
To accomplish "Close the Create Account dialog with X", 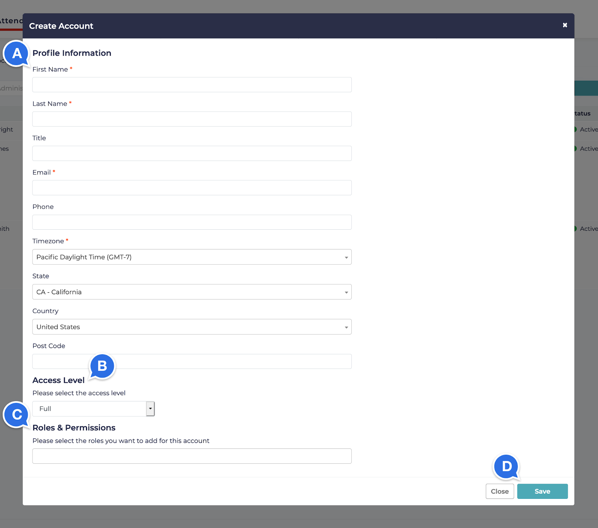I will point(565,25).
